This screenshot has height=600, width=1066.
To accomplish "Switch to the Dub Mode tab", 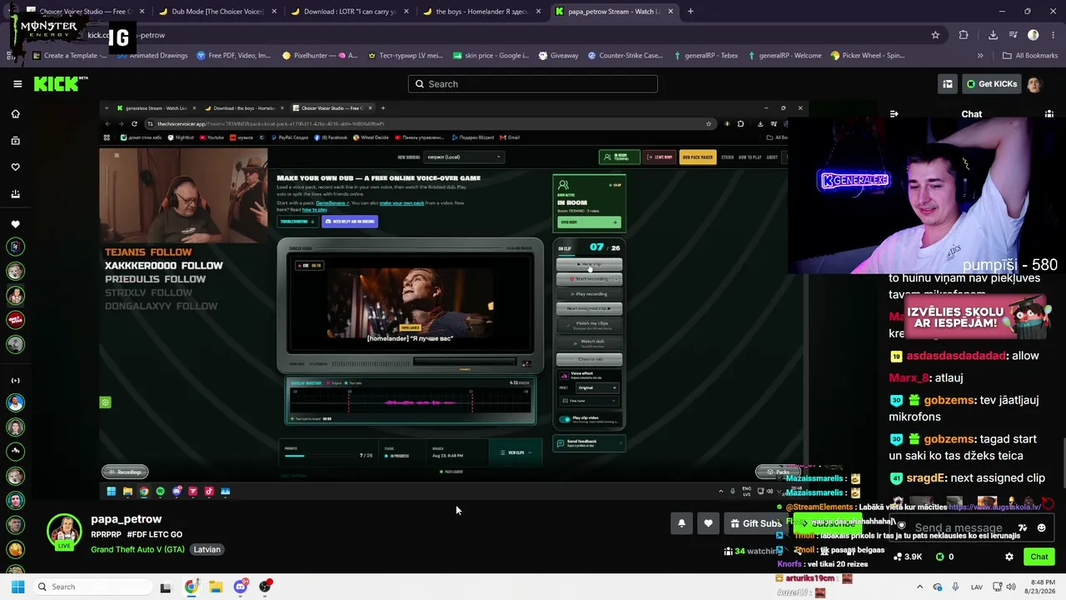I will coord(217,12).
